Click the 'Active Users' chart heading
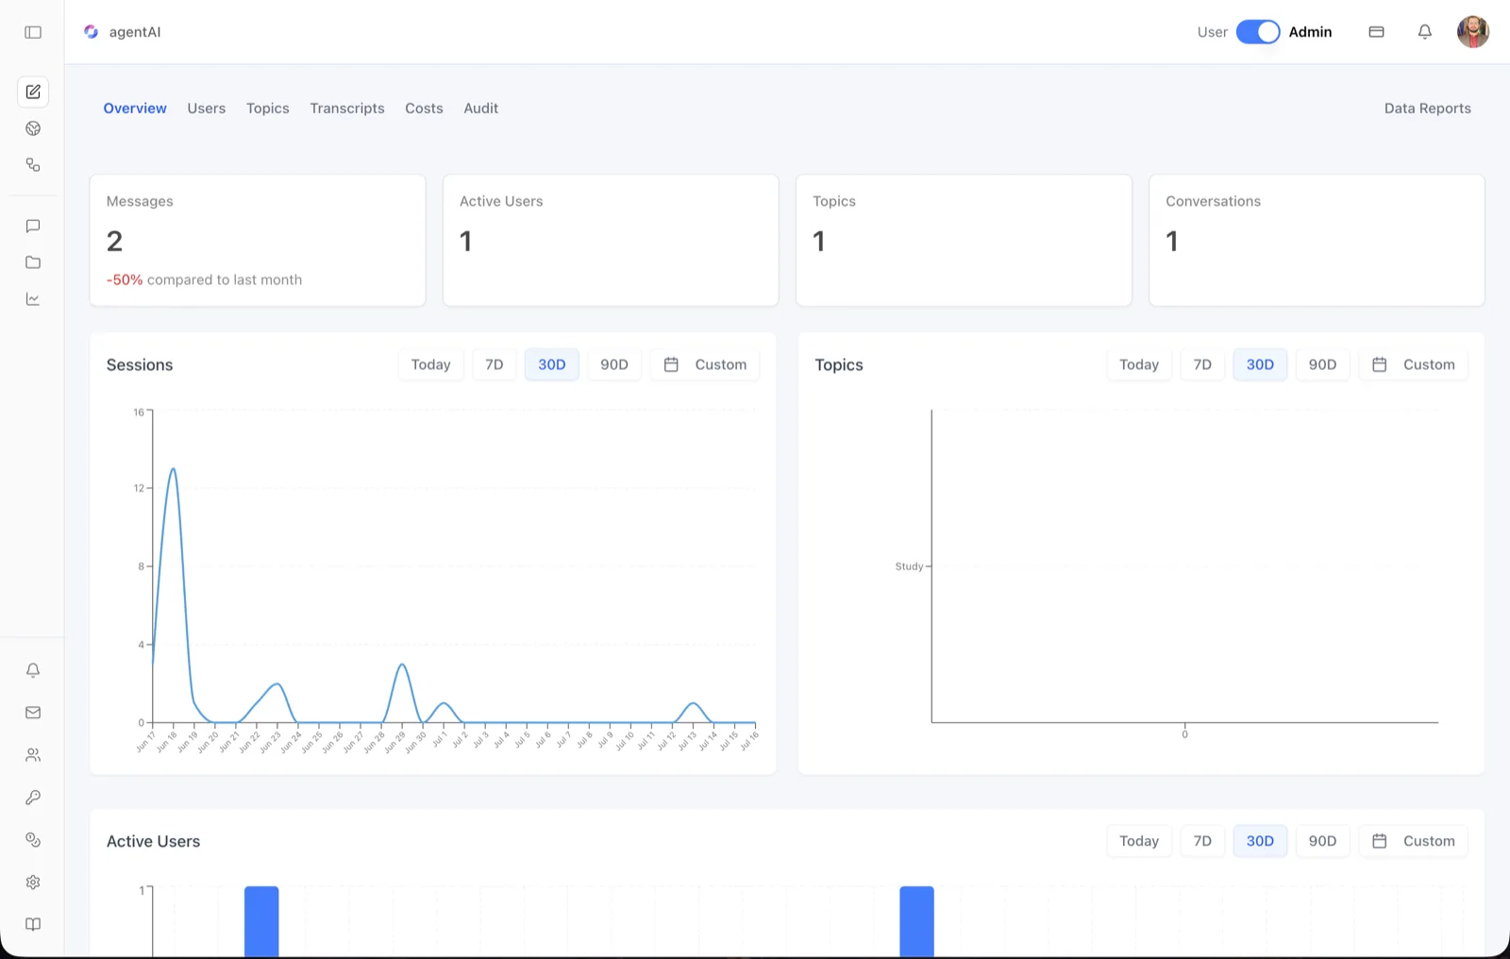The width and height of the screenshot is (1510, 959). tap(153, 842)
